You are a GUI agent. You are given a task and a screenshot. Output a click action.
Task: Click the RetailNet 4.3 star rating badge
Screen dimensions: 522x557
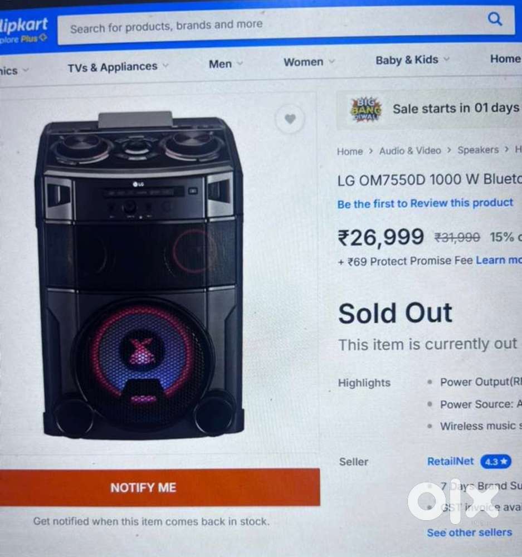pyautogui.click(x=496, y=461)
